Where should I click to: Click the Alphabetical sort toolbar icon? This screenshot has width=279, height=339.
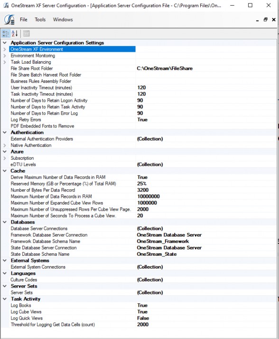pos(15,33)
